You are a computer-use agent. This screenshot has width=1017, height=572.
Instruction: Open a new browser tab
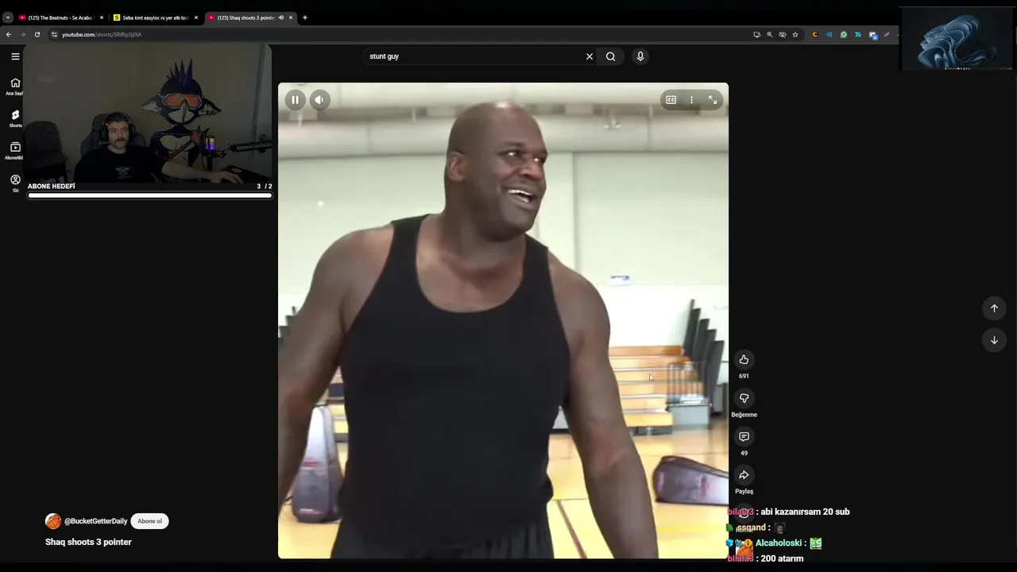(x=305, y=17)
